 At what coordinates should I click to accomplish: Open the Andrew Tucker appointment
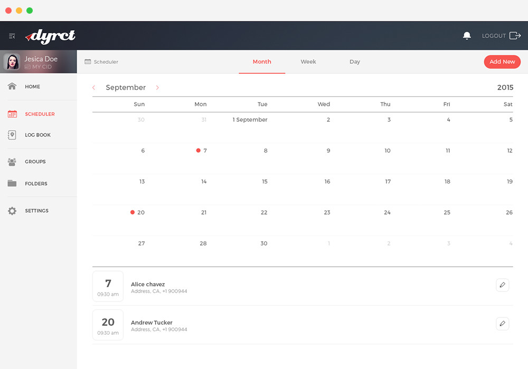point(152,323)
